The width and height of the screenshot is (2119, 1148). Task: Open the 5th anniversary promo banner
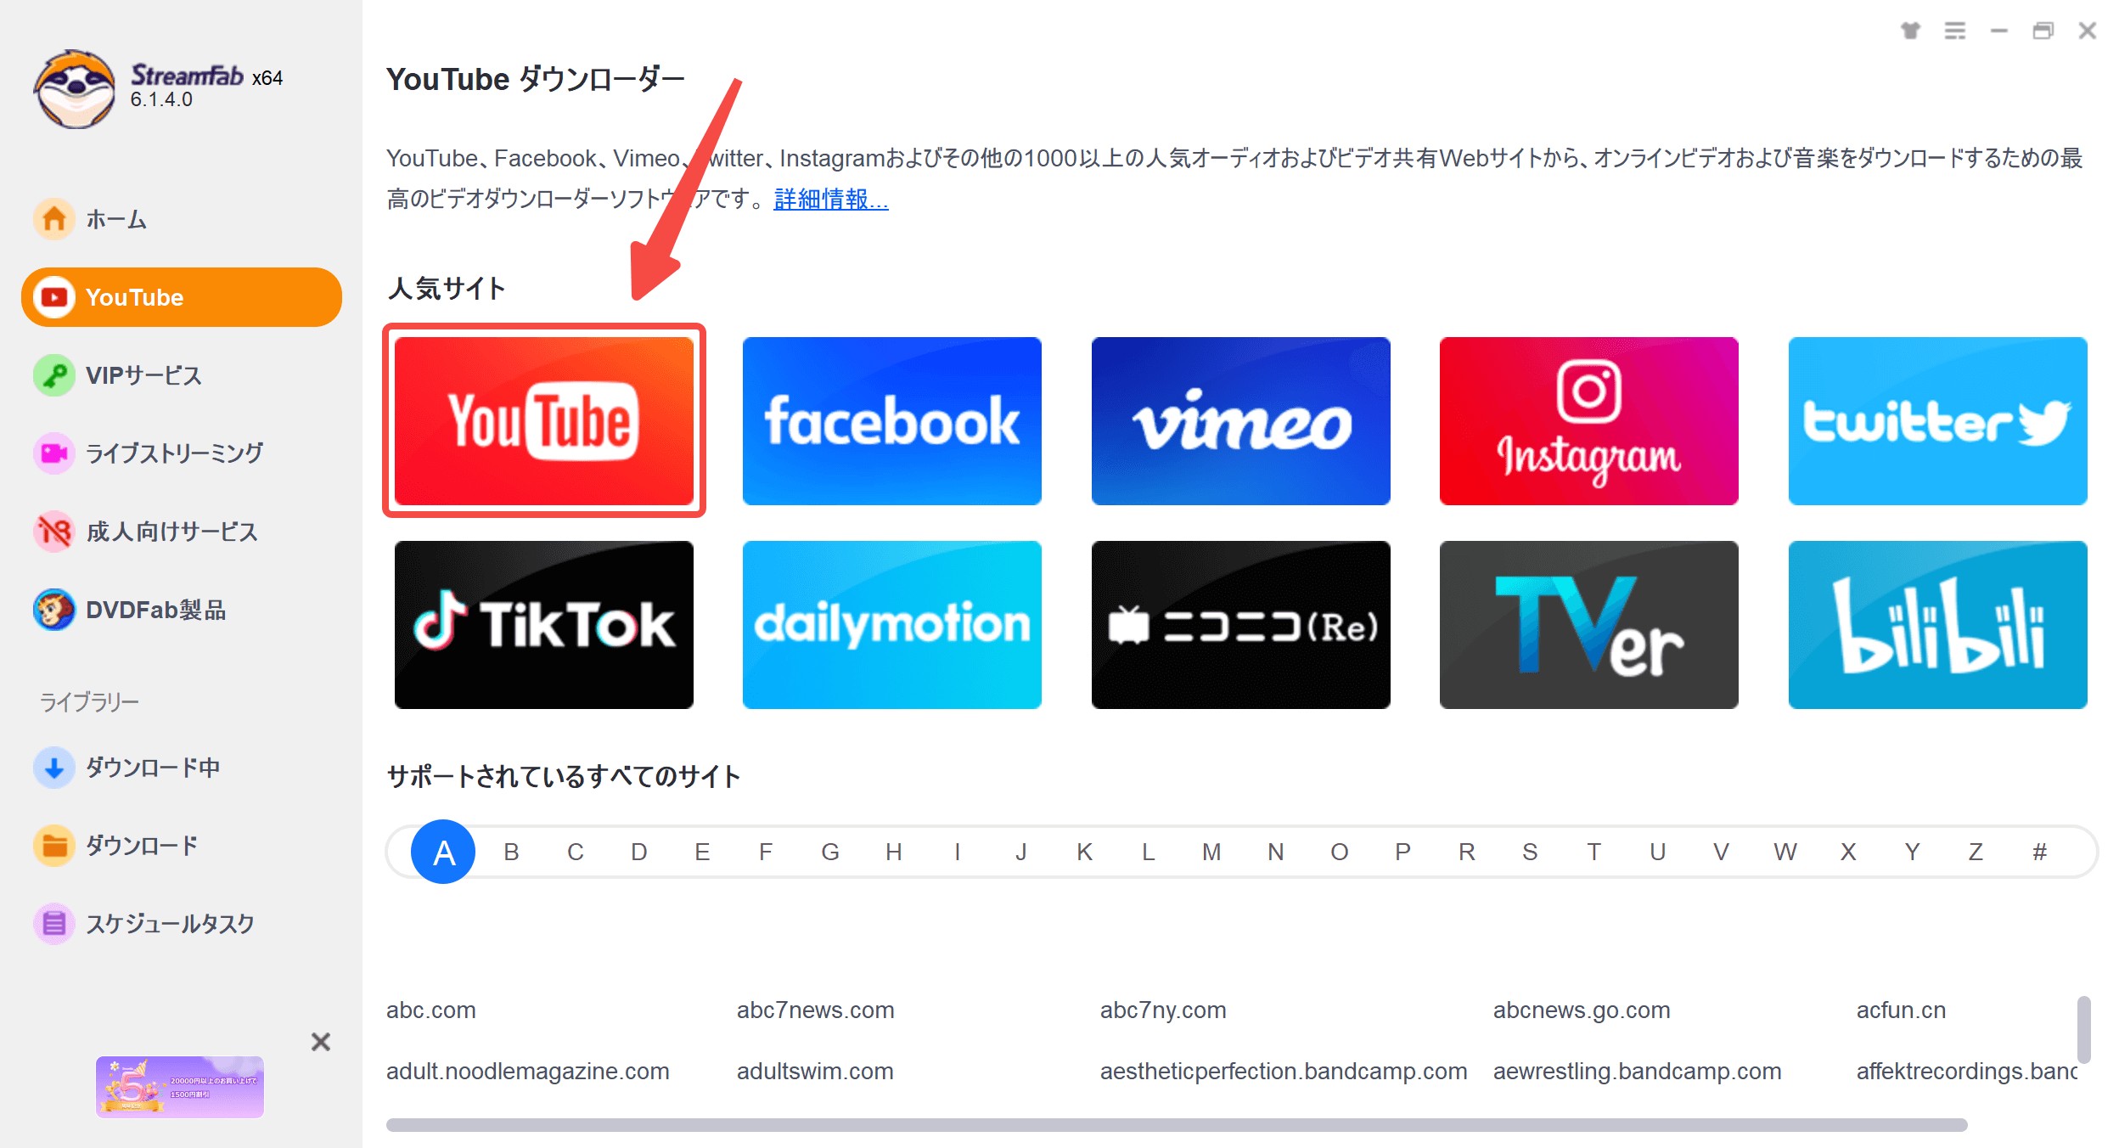(x=180, y=1087)
